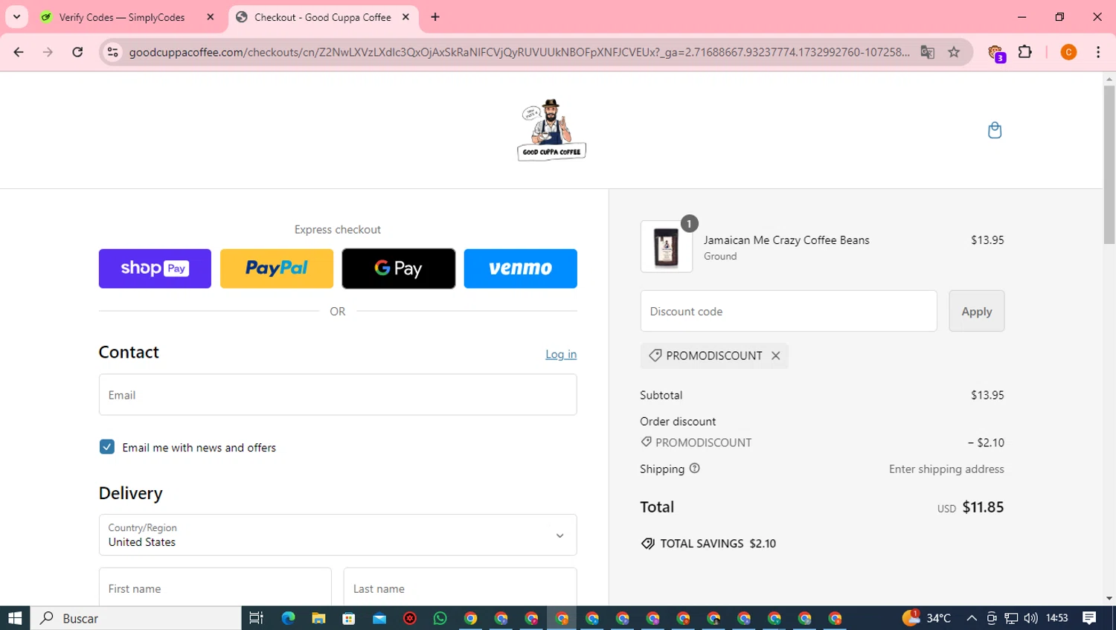Check out with Venmo
Image resolution: width=1116 pixels, height=630 pixels.
[521, 269]
